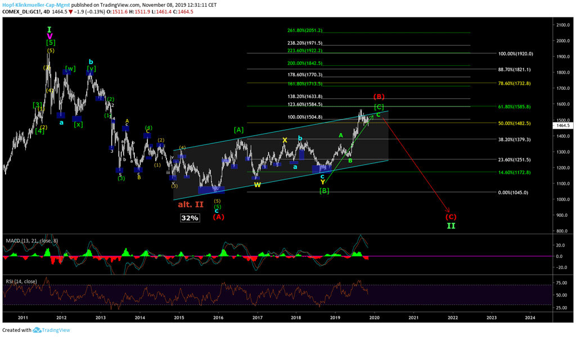Click the 1900.0 price axis label
This screenshot has height=337, width=576.
(562, 57)
